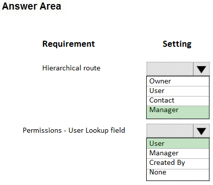This screenshot has width=213, height=185.
Task: Choose None in Permissions list
Action: pyautogui.click(x=178, y=174)
